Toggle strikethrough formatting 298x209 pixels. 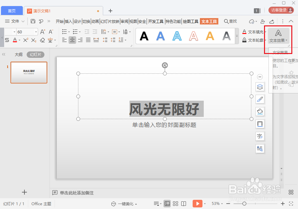click(x=6, y=40)
